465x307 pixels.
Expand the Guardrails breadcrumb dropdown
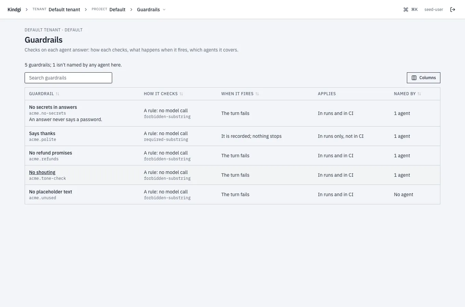click(151, 10)
